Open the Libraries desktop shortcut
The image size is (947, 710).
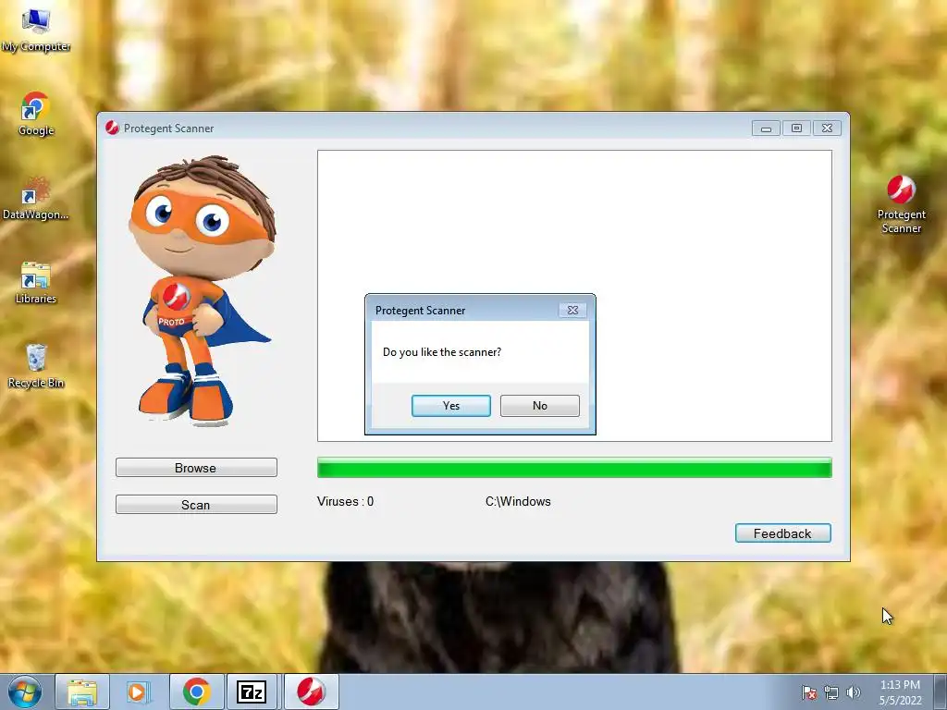[x=36, y=282]
